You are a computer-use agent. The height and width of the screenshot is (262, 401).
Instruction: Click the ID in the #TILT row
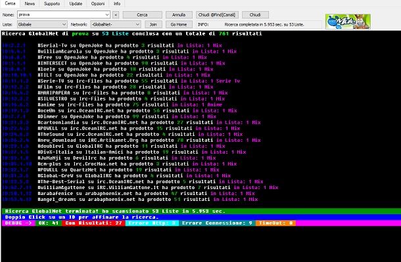[x=17, y=75]
